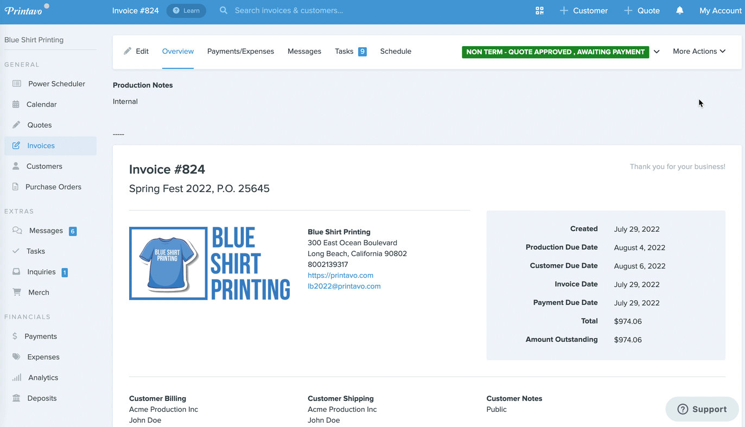Screen dimensions: 745x427
Task: Click the Spring Fest 2022, P.O. 25645 text
Action: [199, 189]
